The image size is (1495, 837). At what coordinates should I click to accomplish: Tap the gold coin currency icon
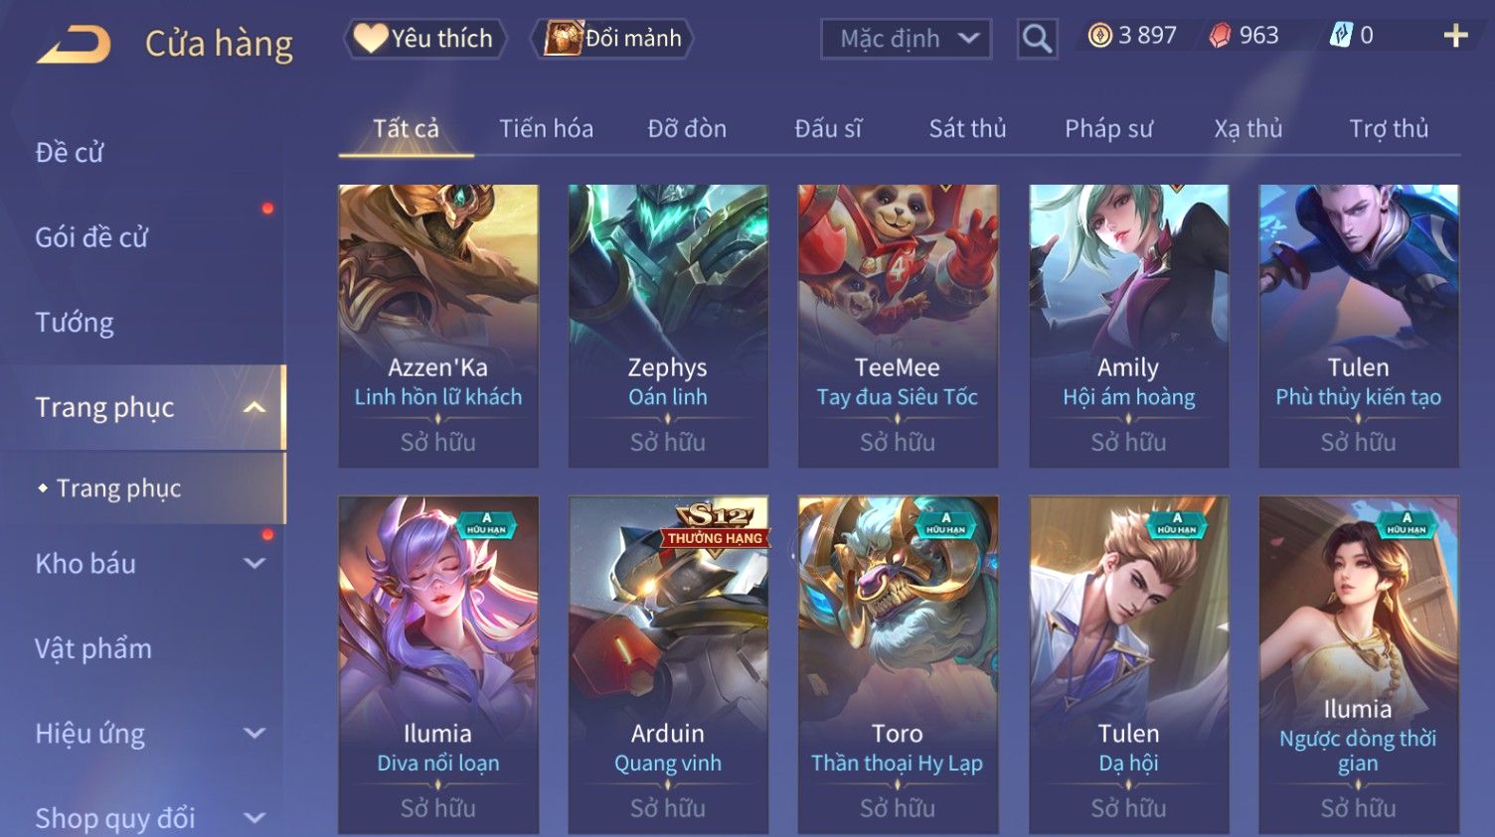[x=1099, y=36]
